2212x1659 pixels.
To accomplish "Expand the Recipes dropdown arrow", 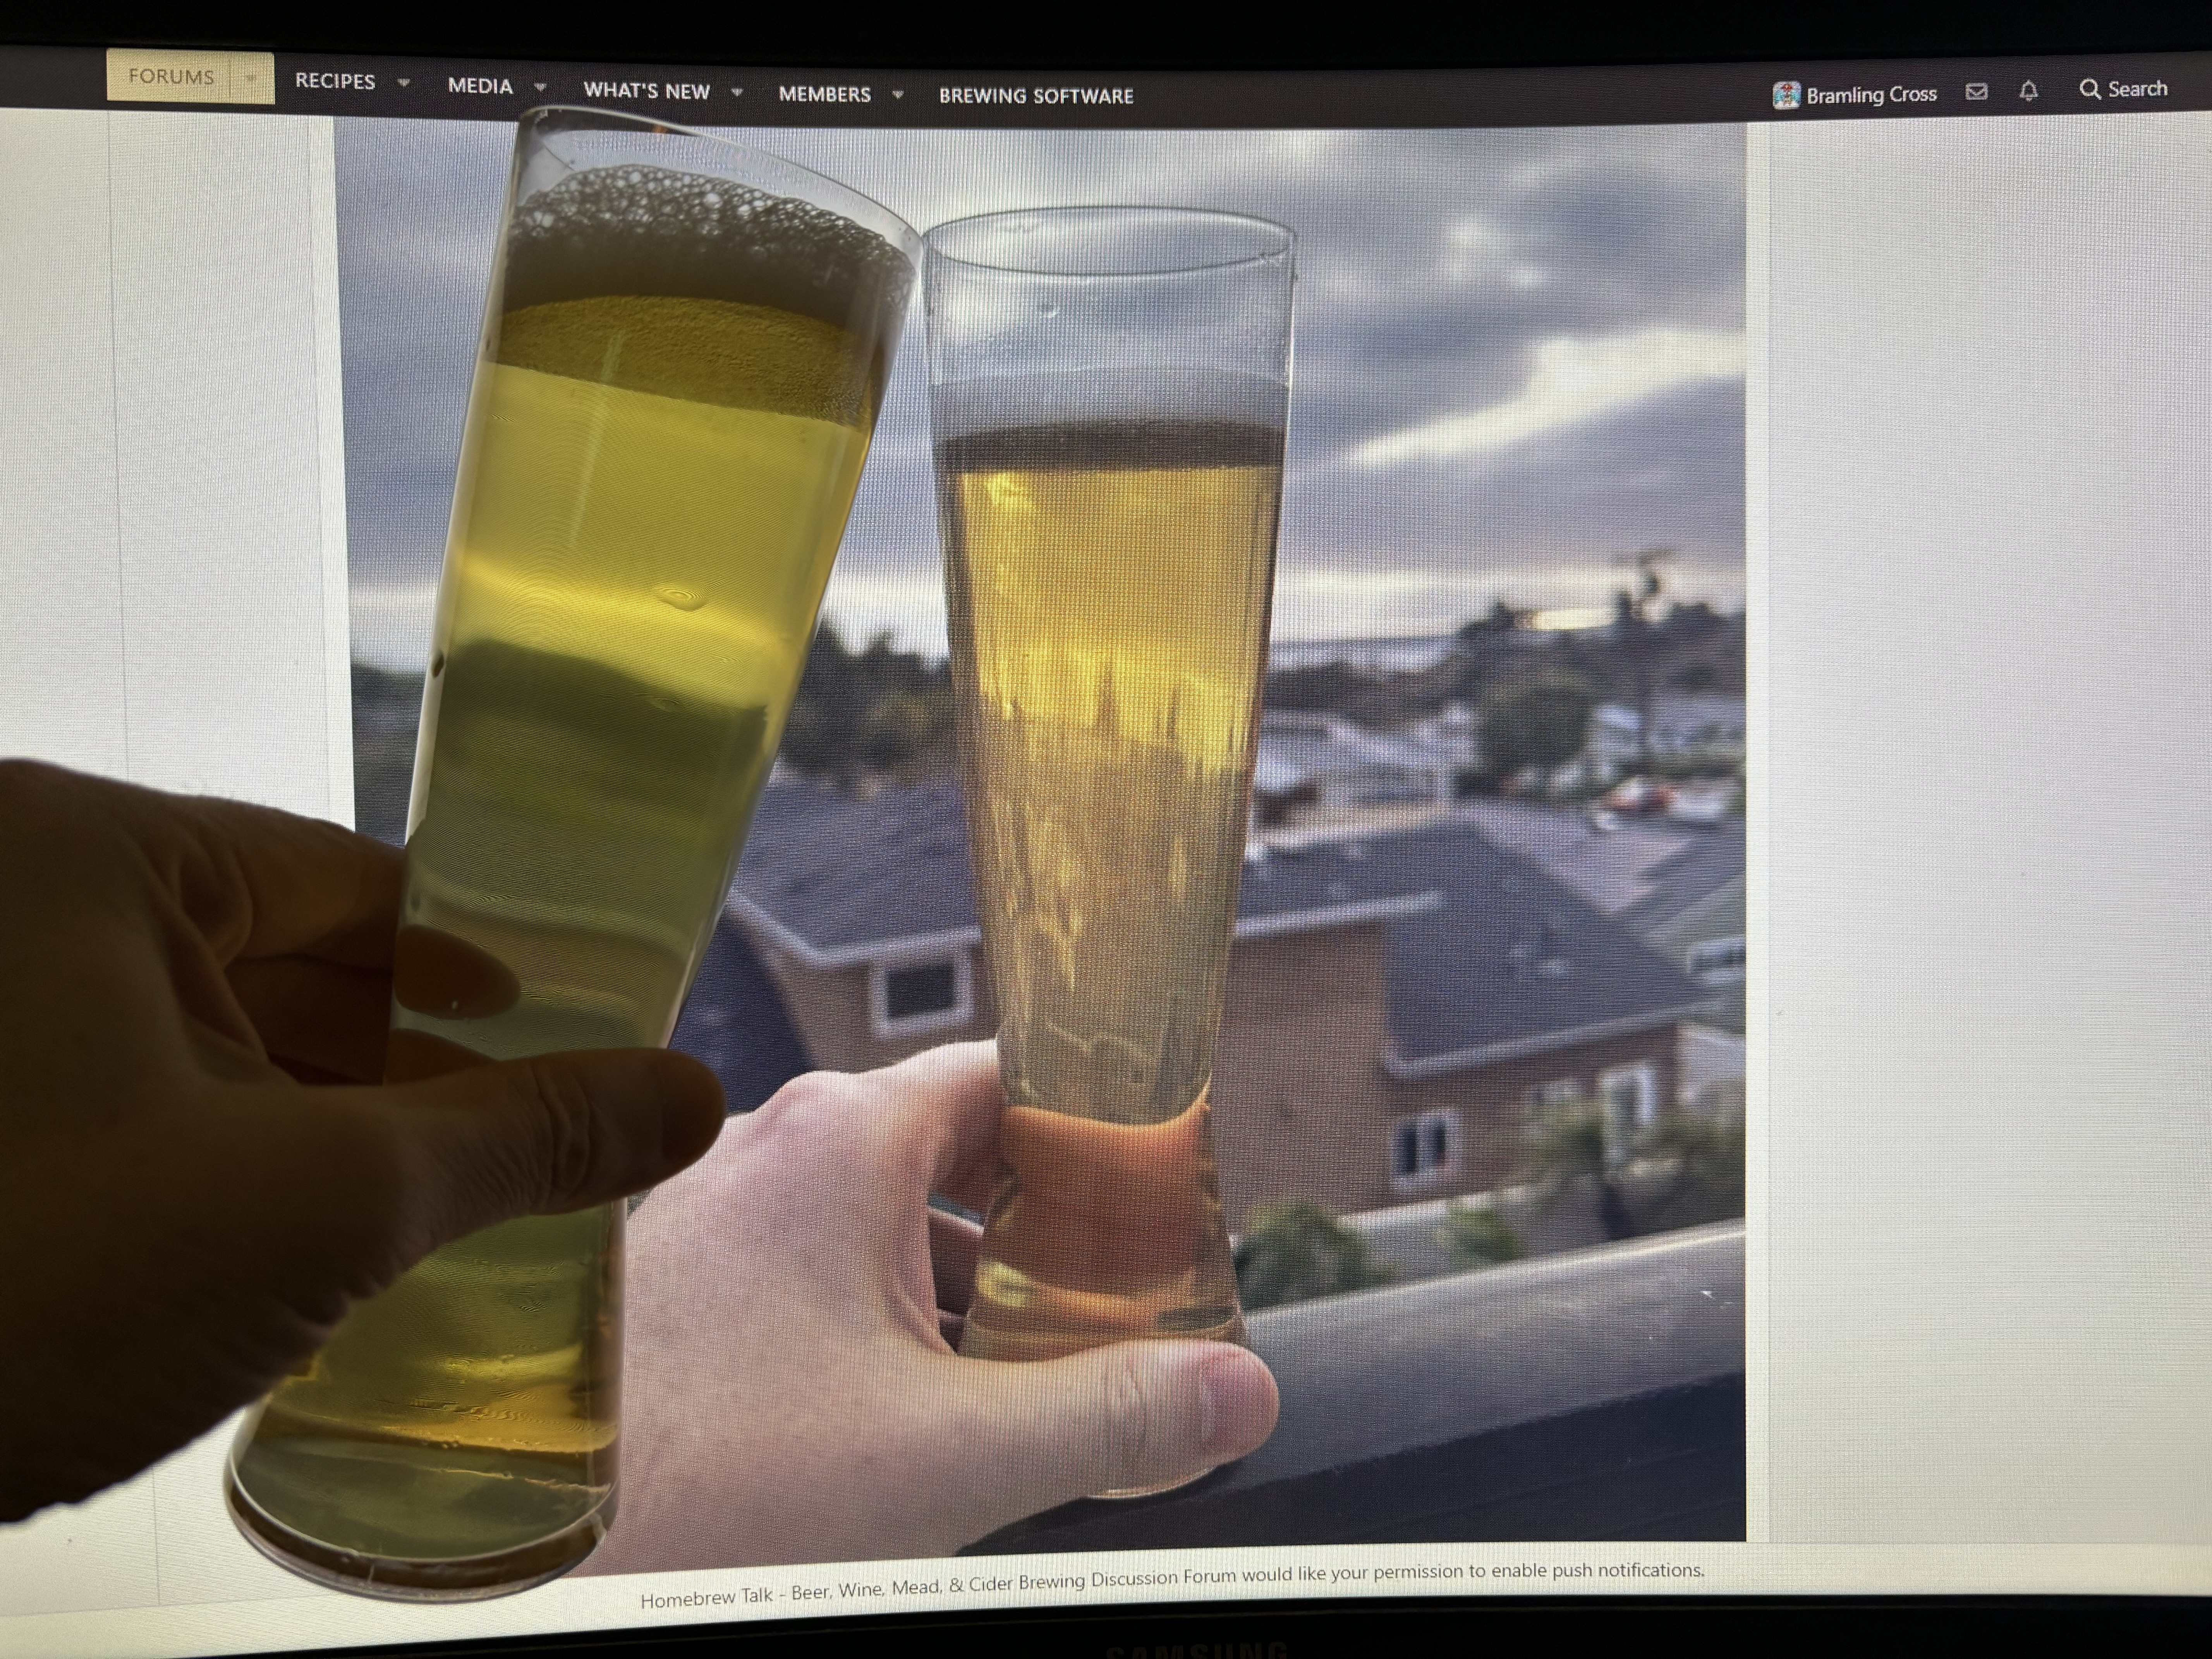I will point(403,83).
